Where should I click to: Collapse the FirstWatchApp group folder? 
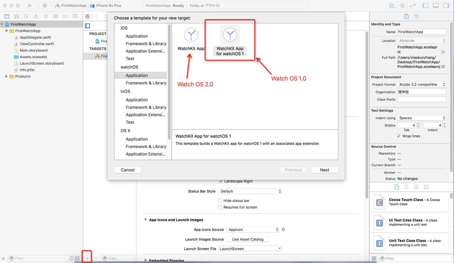click(6, 31)
